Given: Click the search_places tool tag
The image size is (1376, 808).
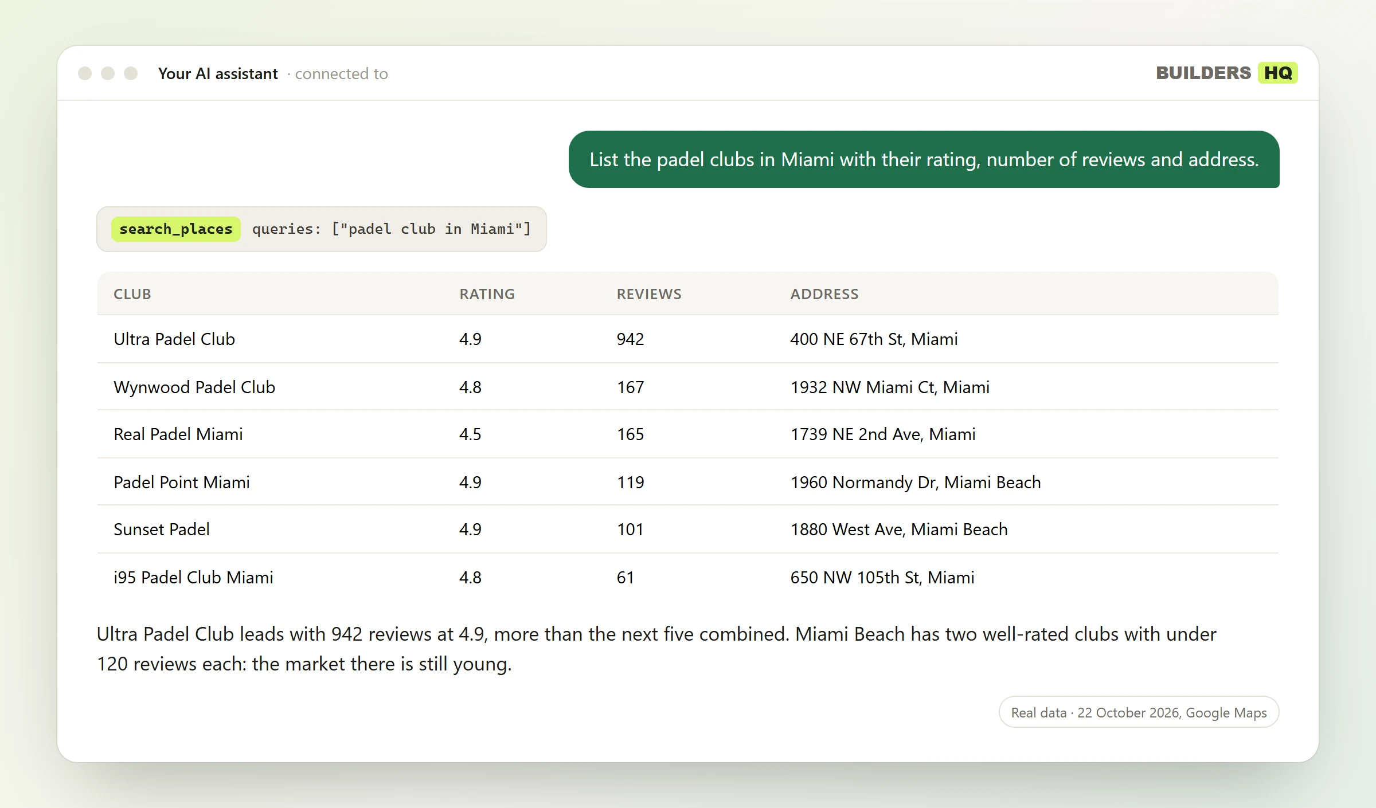Looking at the screenshot, I should click(x=176, y=229).
